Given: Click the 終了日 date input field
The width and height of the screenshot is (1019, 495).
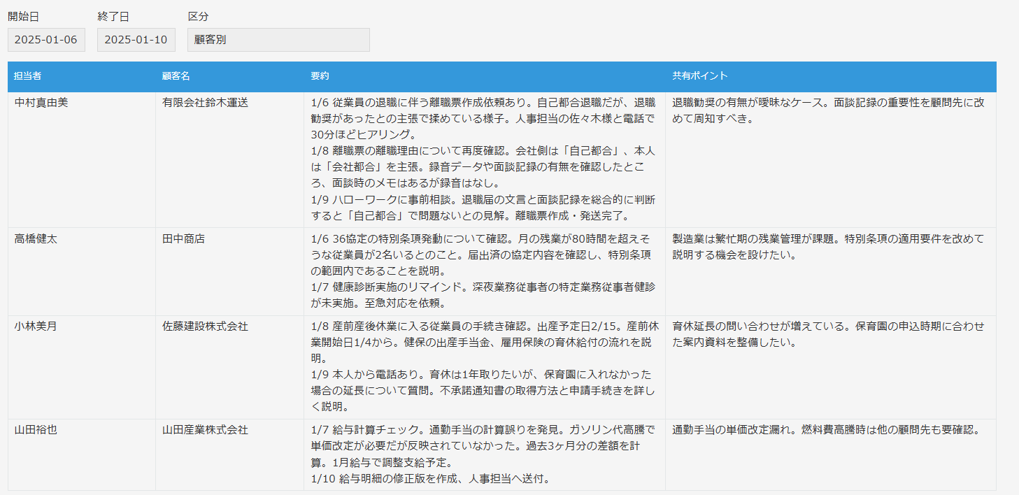Looking at the screenshot, I should click(x=136, y=39).
